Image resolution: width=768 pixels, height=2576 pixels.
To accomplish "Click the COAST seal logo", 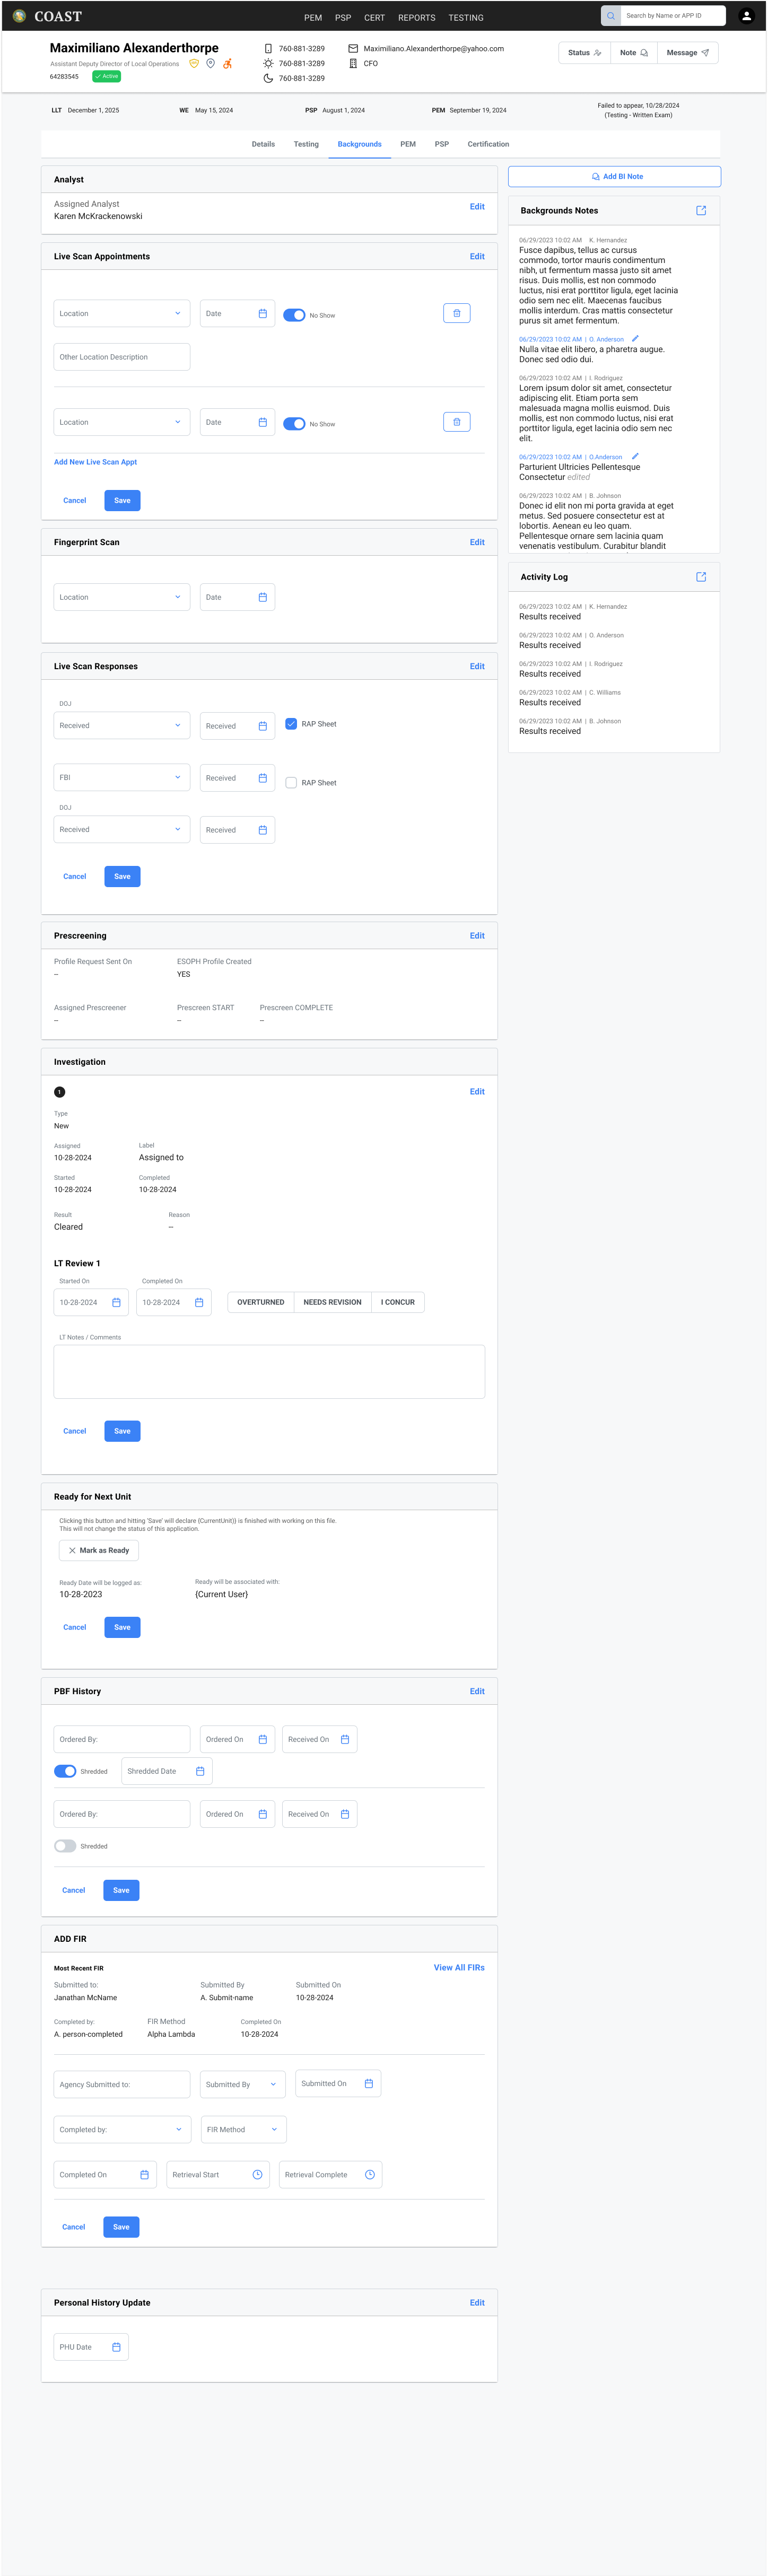I will (19, 16).
